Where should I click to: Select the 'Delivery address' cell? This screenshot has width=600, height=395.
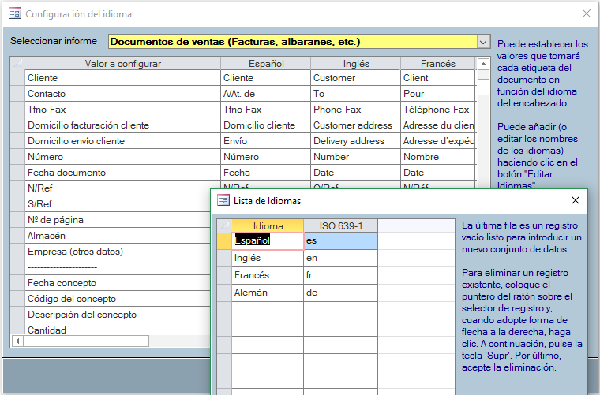click(354, 141)
